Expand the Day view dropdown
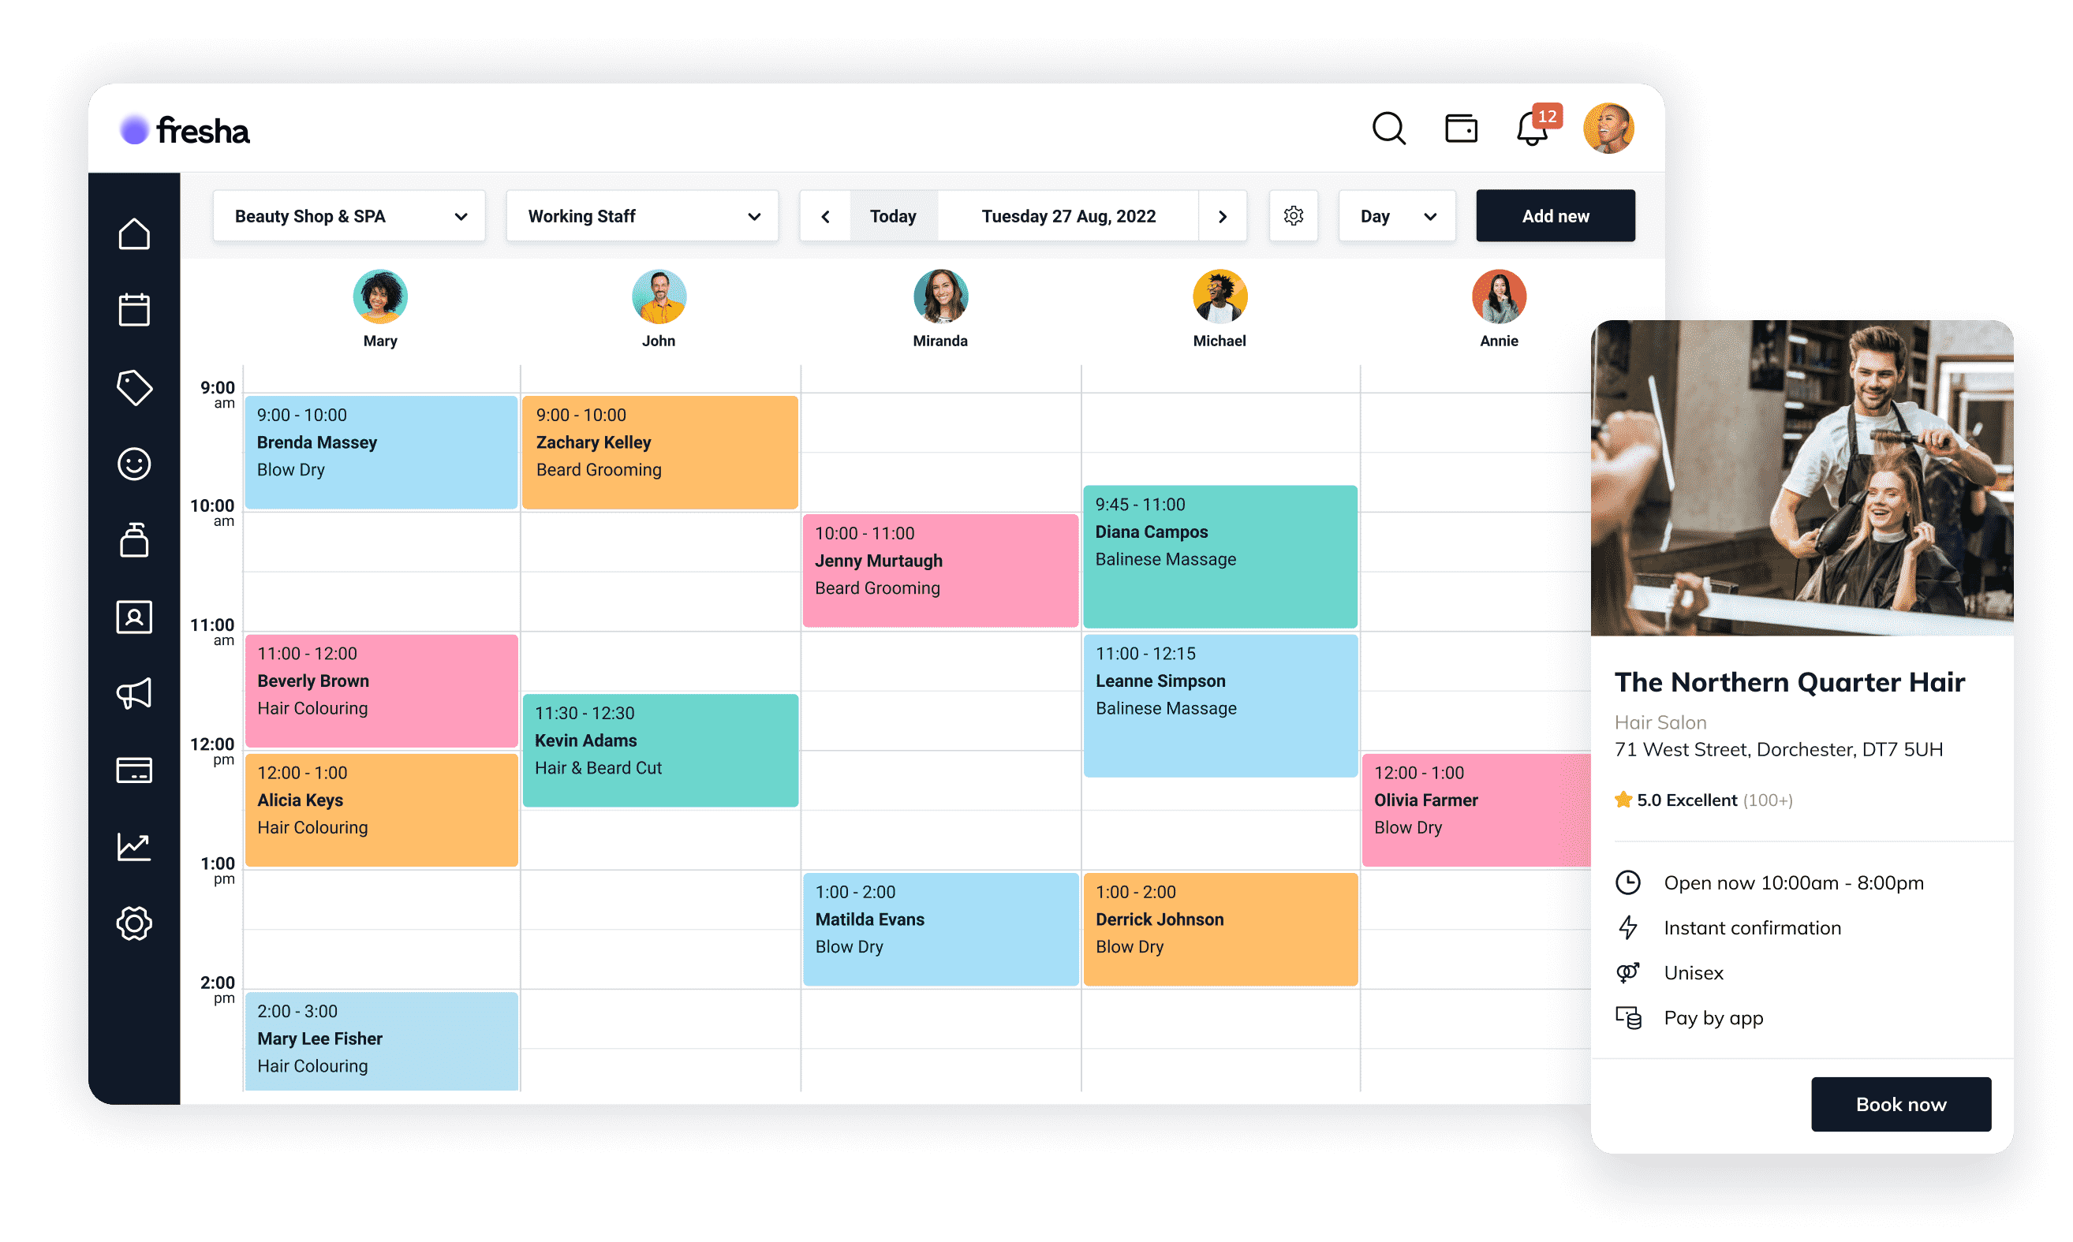The image size is (2073, 1242). pos(1395,216)
